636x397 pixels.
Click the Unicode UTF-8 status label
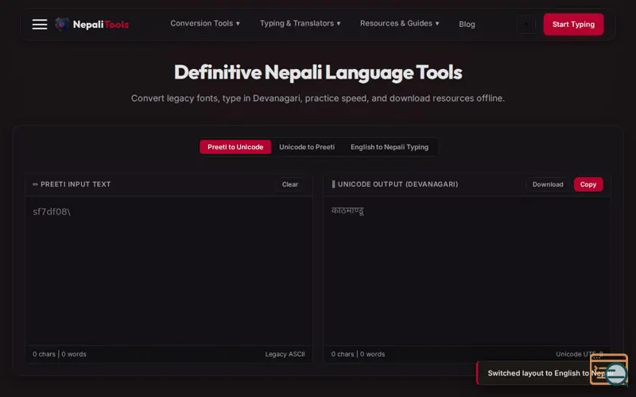[x=580, y=354]
